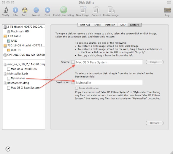This screenshot has width=173, height=154.
Task: Click the Verify microscope icon
Action: tap(6, 10)
